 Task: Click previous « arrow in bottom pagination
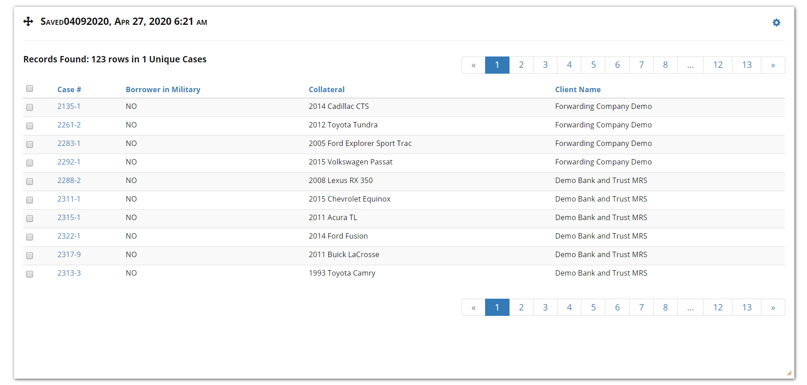click(473, 307)
